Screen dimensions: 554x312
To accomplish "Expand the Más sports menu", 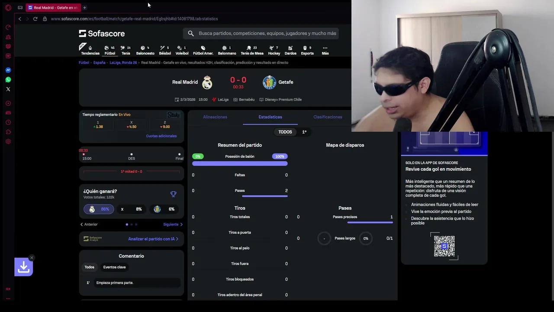I will (325, 50).
